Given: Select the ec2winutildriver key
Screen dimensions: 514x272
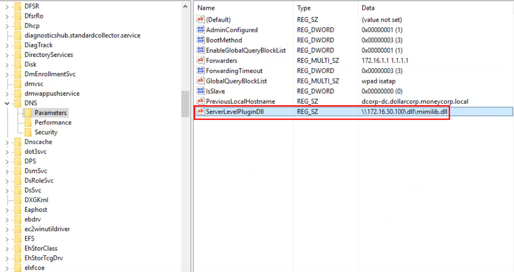Looking at the screenshot, I should pyautogui.click(x=47, y=229).
